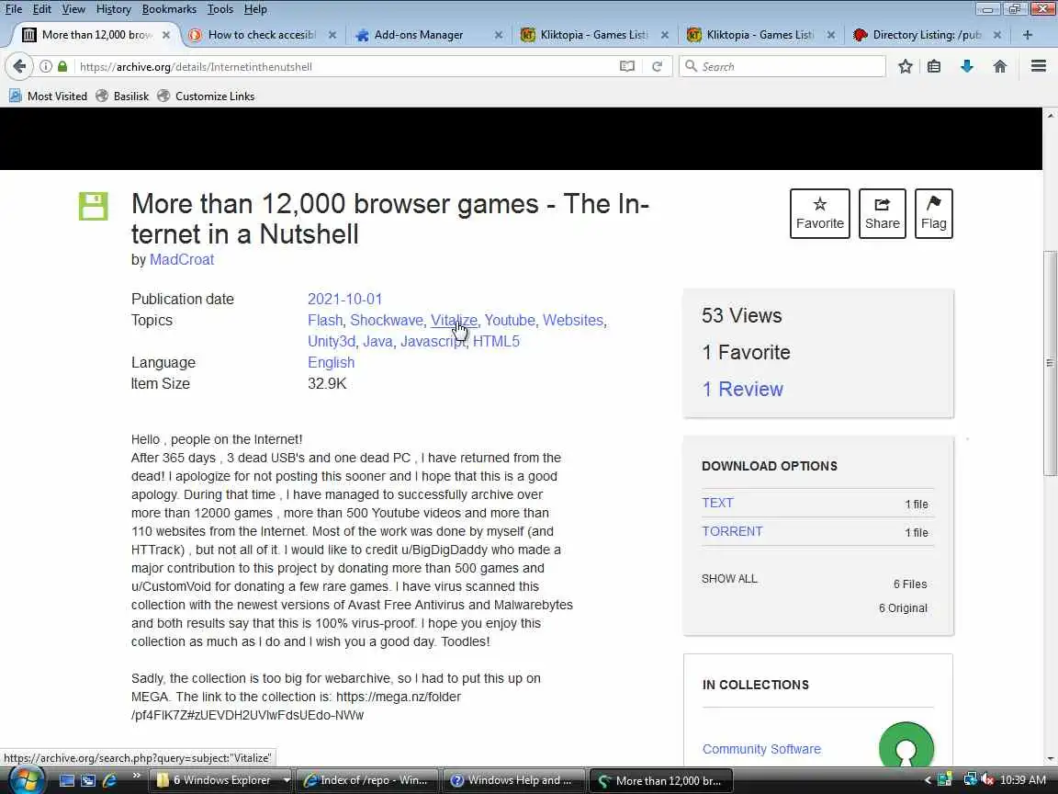Open the hamburger menu button
Screen dimensions: 1058x794
point(1039,66)
